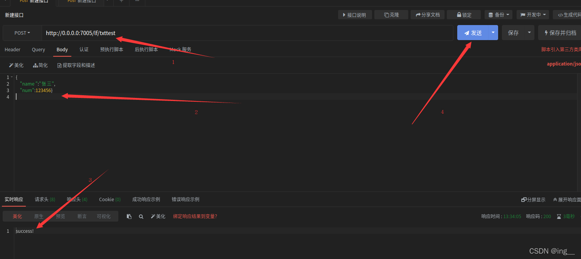Click the plus icon to add tab
581x259 pixels.
pyautogui.click(x=121, y=1)
